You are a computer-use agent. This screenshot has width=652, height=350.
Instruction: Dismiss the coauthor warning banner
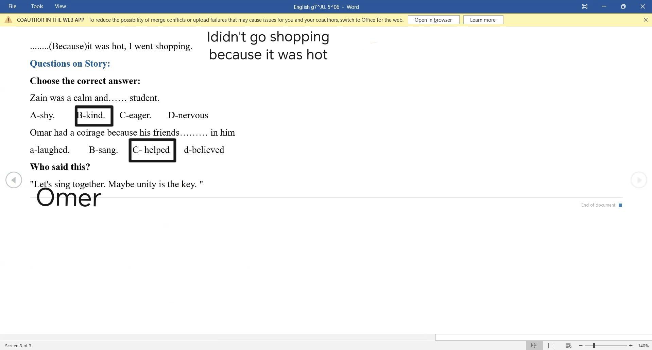tap(646, 20)
